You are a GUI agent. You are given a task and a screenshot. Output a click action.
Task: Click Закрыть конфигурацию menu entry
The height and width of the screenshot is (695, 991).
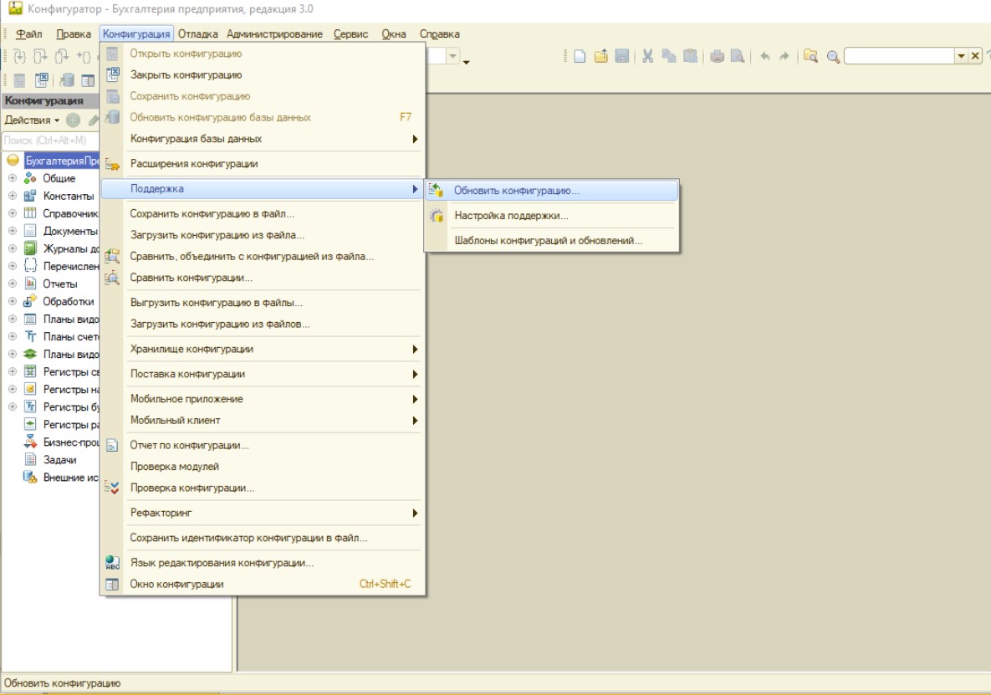tap(263, 74)
